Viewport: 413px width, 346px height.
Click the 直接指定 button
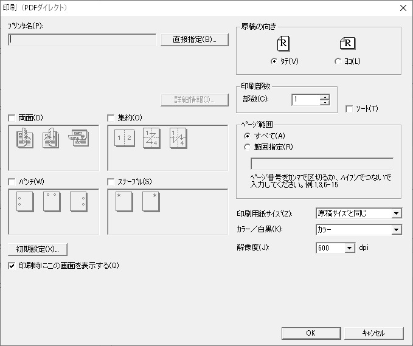(194, 40)
